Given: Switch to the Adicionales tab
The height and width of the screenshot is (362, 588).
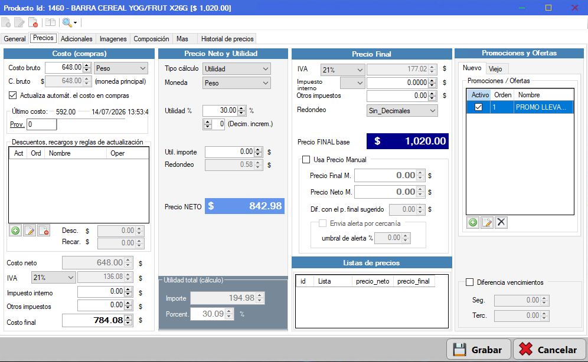Looking at the screenshot, I should (77, 39).
